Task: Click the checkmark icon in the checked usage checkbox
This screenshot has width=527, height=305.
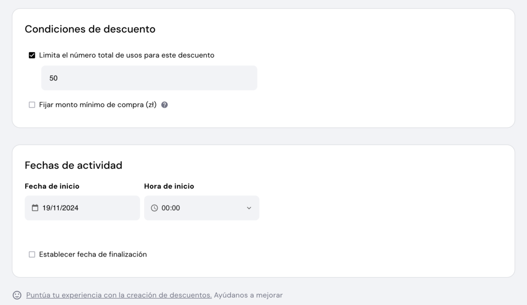Action: (32, 55)
